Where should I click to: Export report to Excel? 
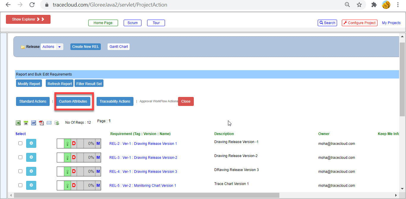18,123
